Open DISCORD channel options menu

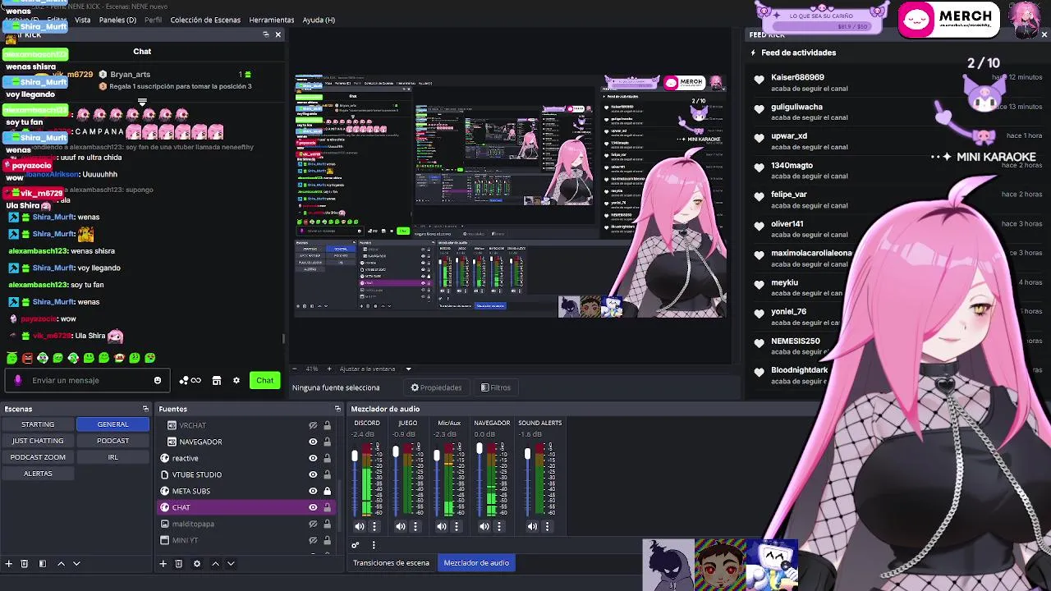point(374,526)
